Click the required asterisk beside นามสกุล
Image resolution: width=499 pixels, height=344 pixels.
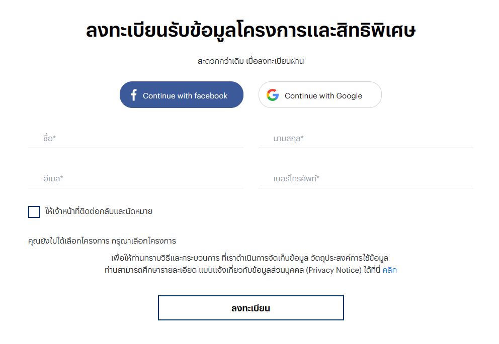(302, 139)
